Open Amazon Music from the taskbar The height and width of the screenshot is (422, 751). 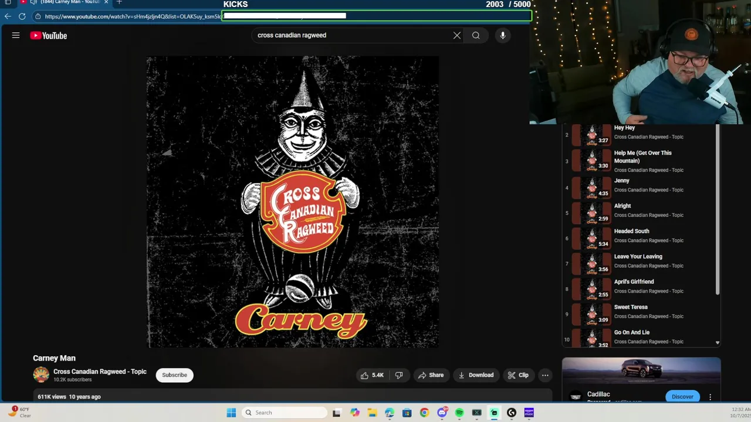click(x=529, y=413)
